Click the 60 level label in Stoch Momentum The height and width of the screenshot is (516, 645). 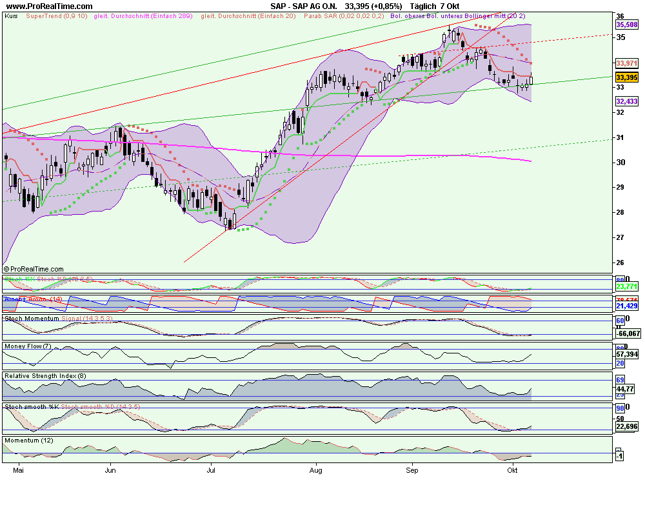(x=620, y=321)
